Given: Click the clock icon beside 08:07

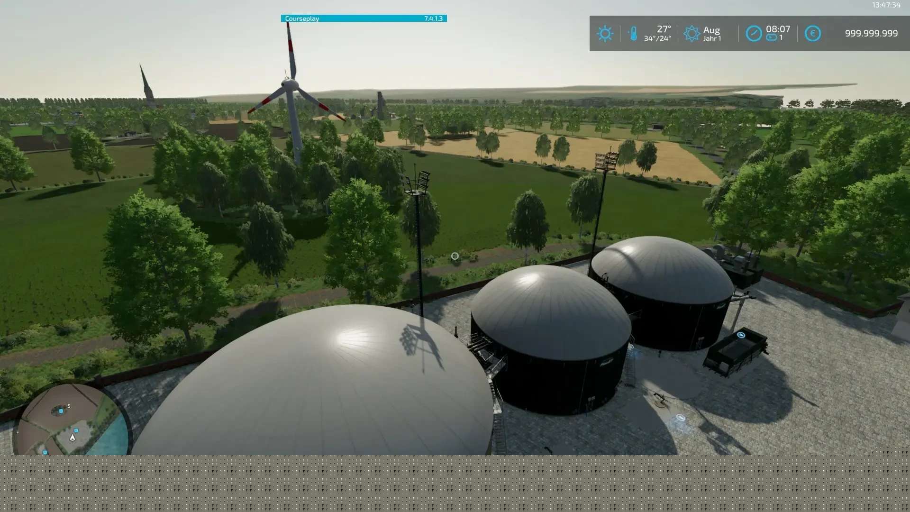Looking at the screenshot, I should pos(754,34).
